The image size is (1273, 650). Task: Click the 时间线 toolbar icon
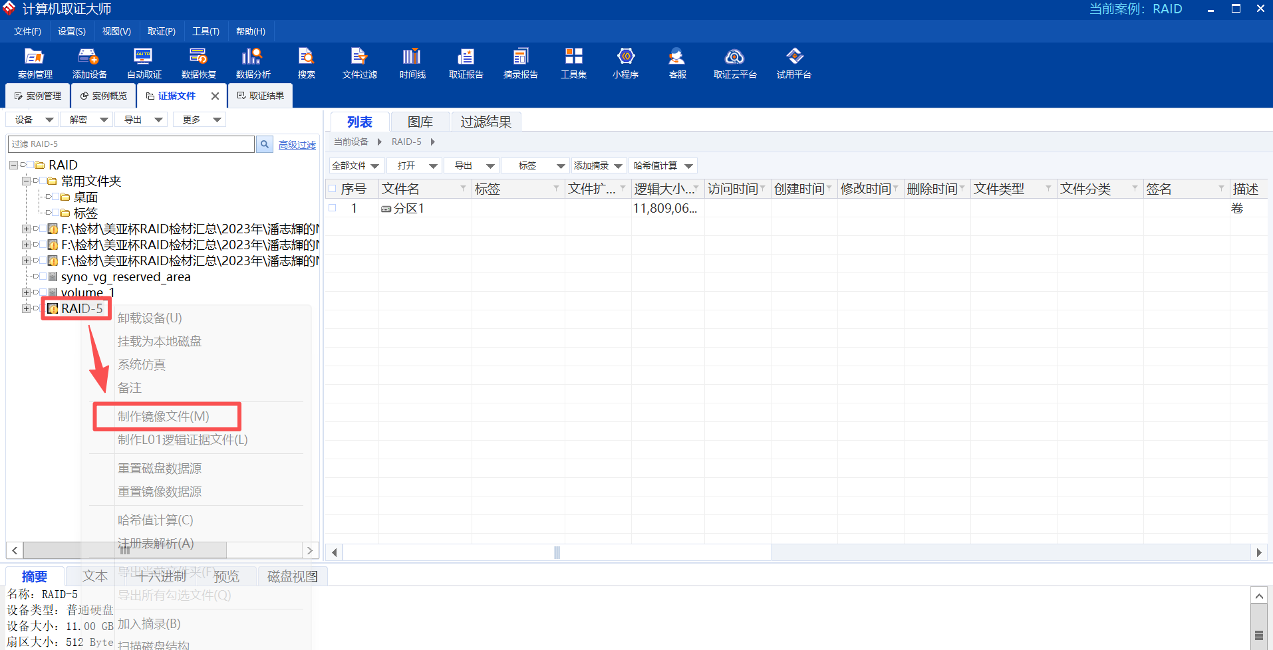coord(412,63)
